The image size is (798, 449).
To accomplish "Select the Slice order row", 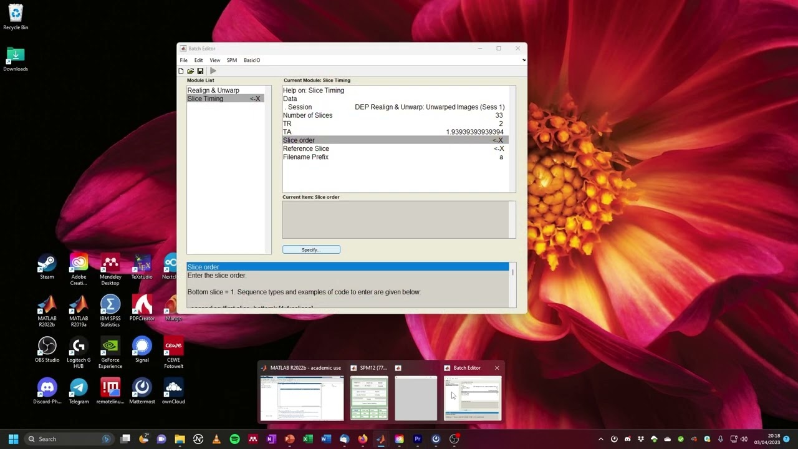I will tap(395, 140).
